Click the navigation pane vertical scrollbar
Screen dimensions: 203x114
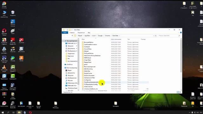[x=78, y=62]
